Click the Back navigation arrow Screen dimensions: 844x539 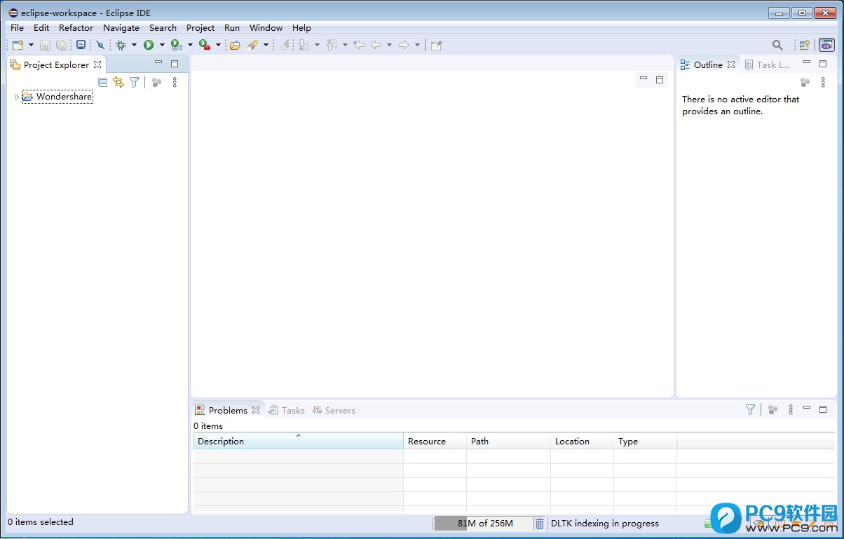click(x=376, y=45)
